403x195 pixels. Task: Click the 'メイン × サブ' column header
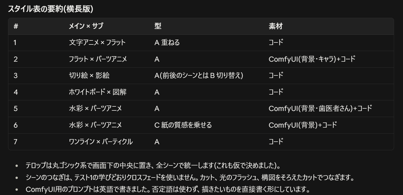(86, 26)
